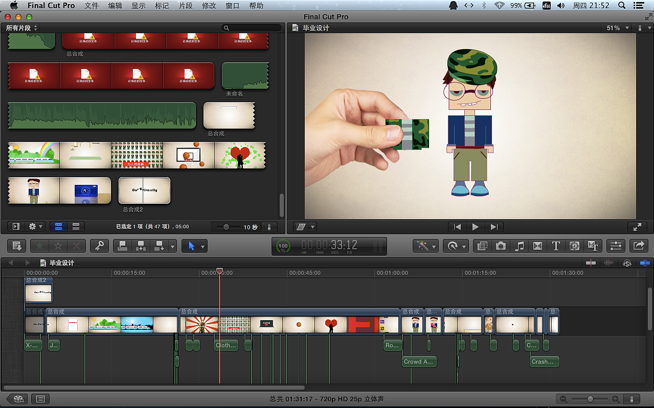Select the 总合成2 clip thumbnail in browser
This screenshot has height=408, width=654.
point(144,190)
